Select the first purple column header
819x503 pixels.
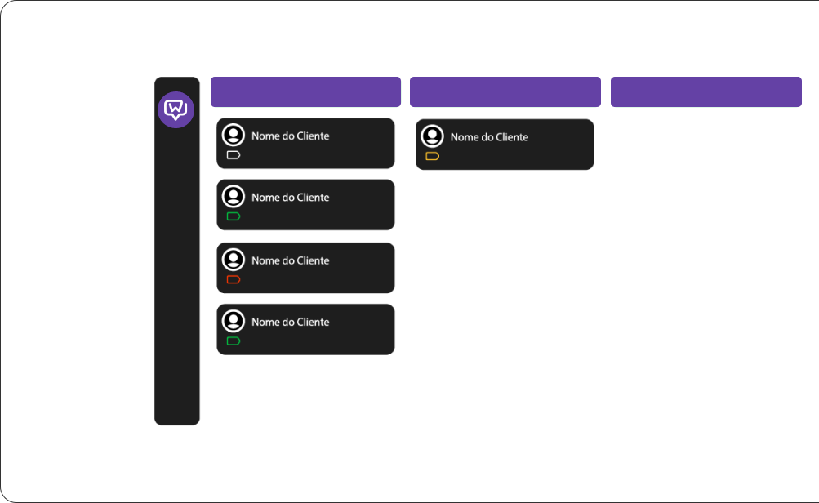tap(305, 92)
